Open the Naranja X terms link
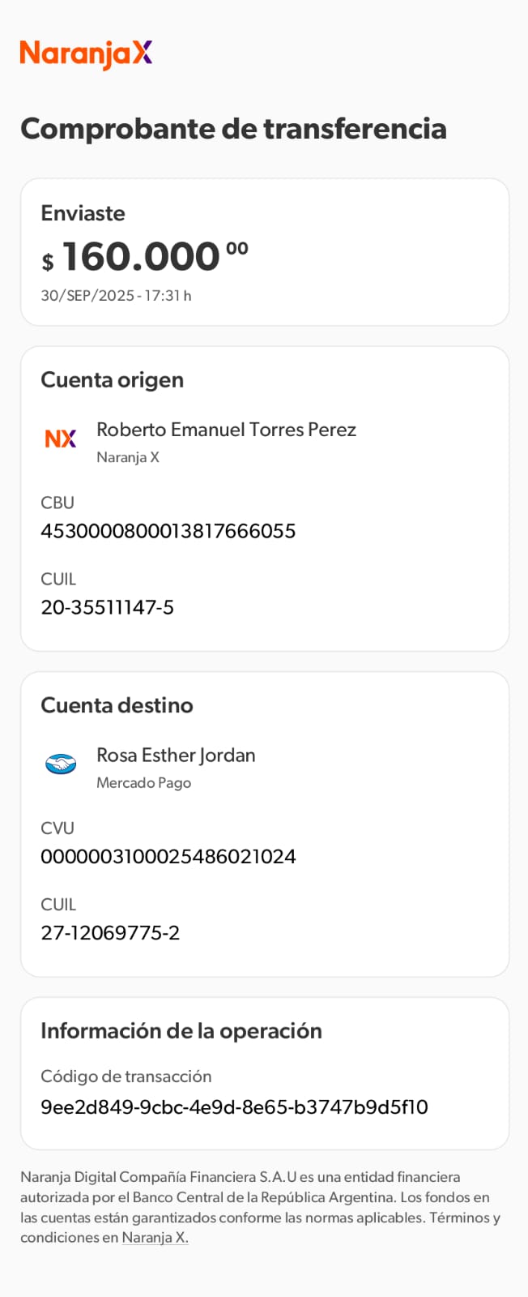Viewport: 528px width, 1297px height. [x=155, y=1237]
